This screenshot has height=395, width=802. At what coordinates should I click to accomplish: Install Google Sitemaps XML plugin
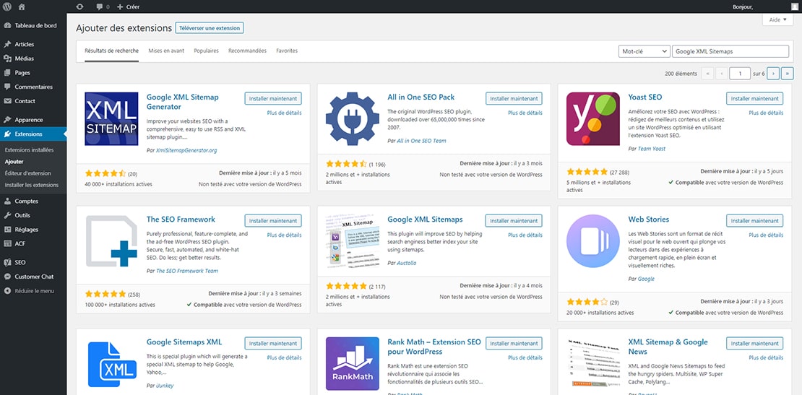coord(273,344)
